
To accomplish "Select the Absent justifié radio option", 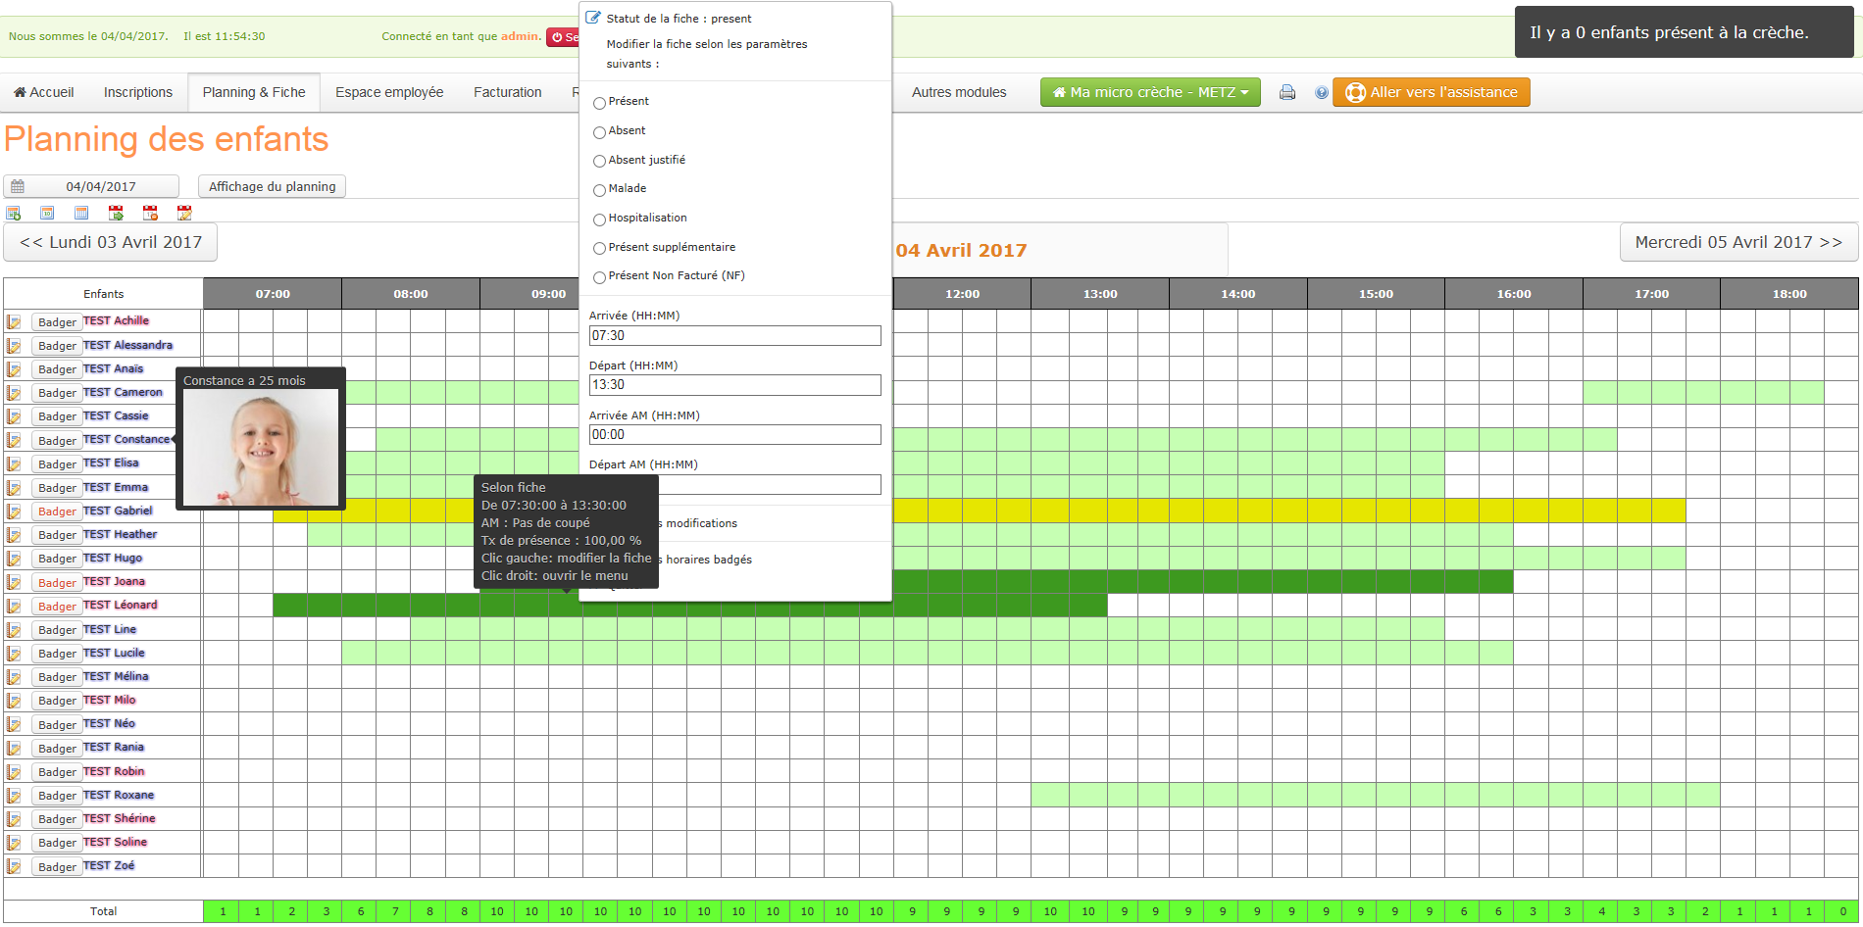I will coord(599,161).
